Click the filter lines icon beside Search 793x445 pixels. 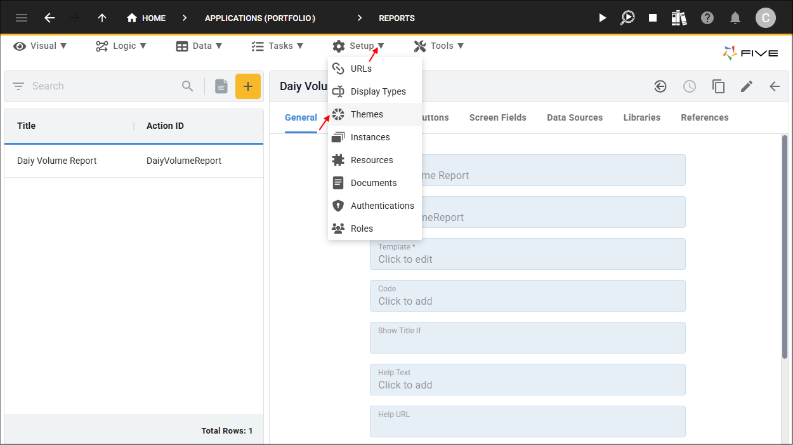tap(18, 86)
